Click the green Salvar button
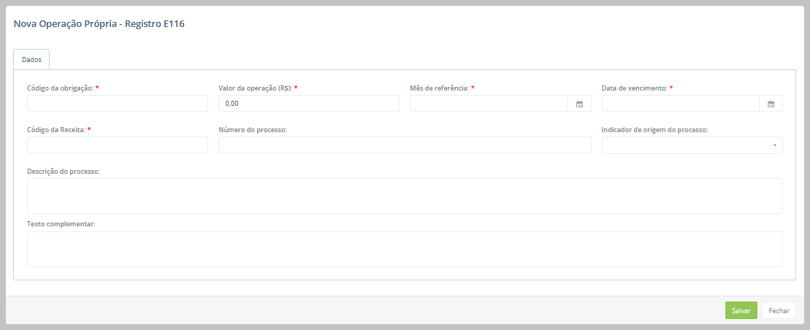The width and height of the screenshot is (810, 330). pyautogui.click(x=741, y=310)
